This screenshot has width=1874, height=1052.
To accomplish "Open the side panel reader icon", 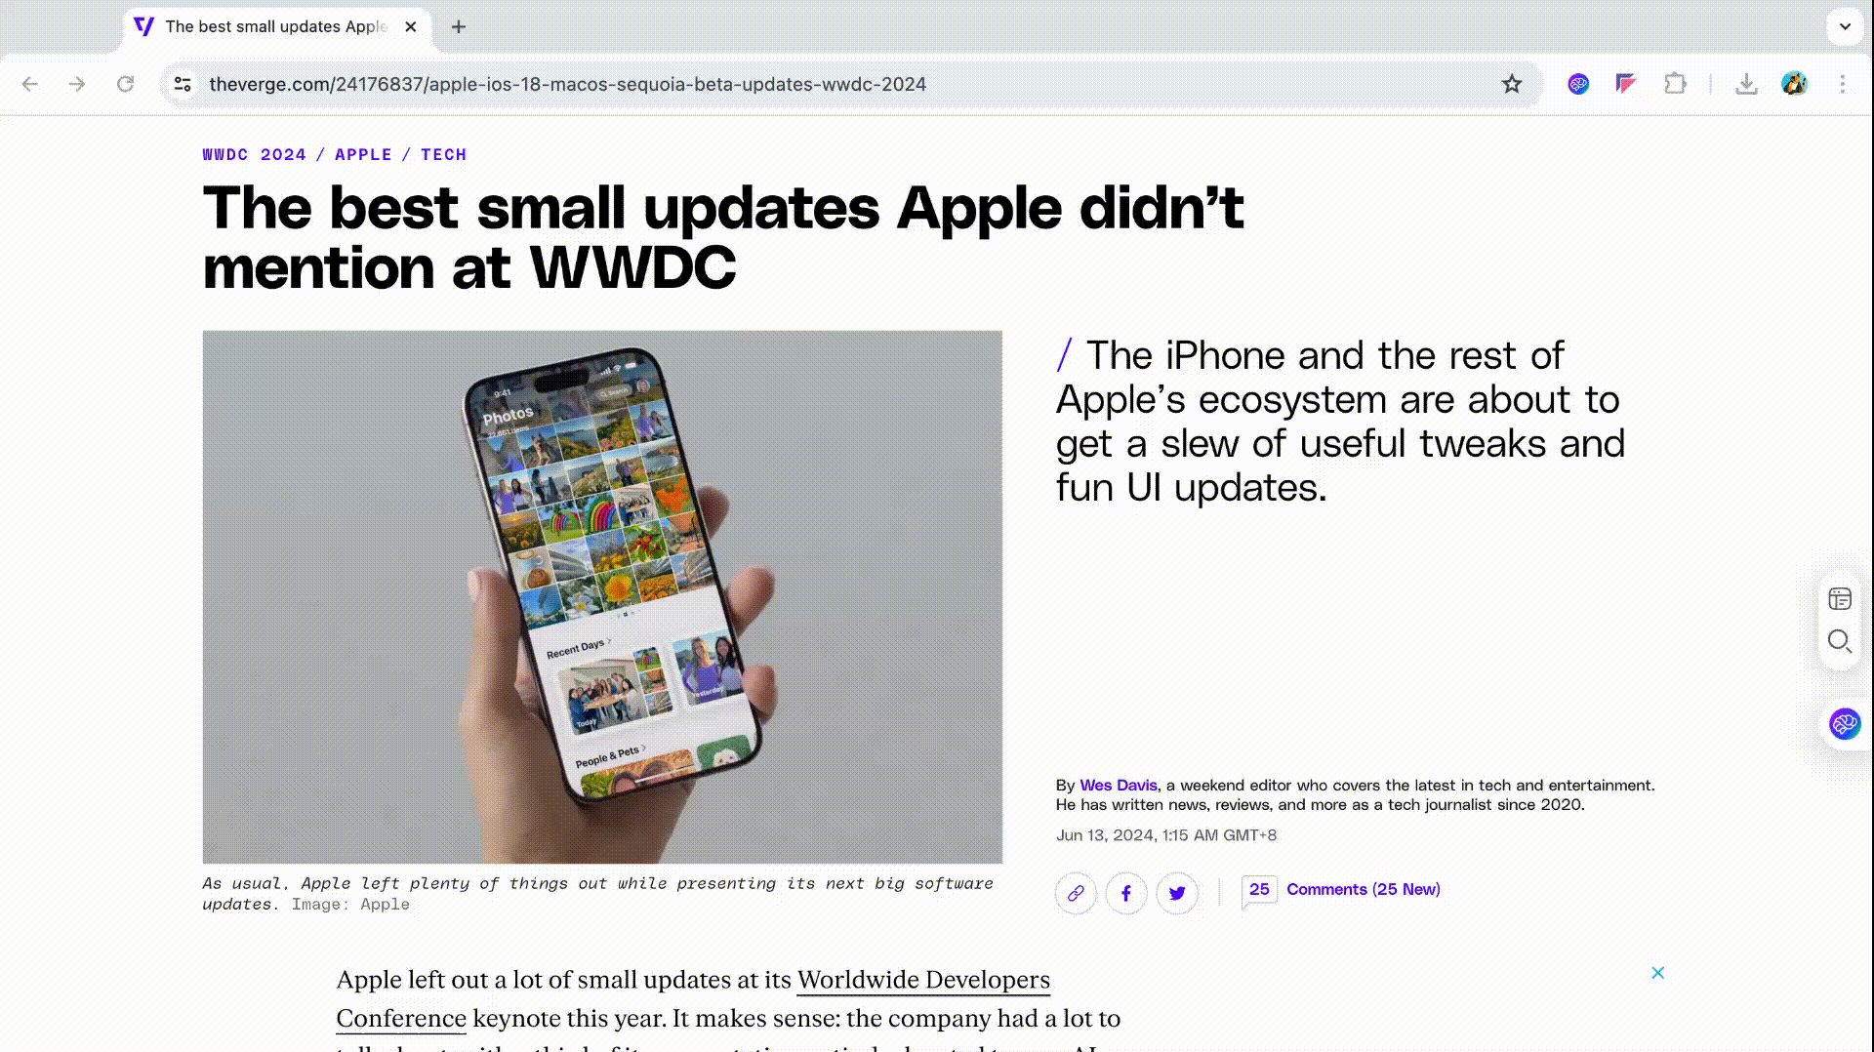I will point(1840,598).
